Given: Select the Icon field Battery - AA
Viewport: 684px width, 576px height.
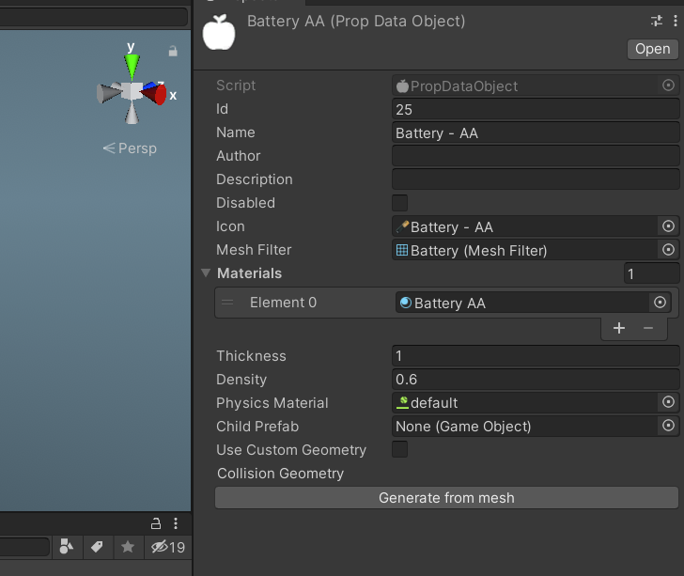Looking at the screenshot, I should point(524,226).
